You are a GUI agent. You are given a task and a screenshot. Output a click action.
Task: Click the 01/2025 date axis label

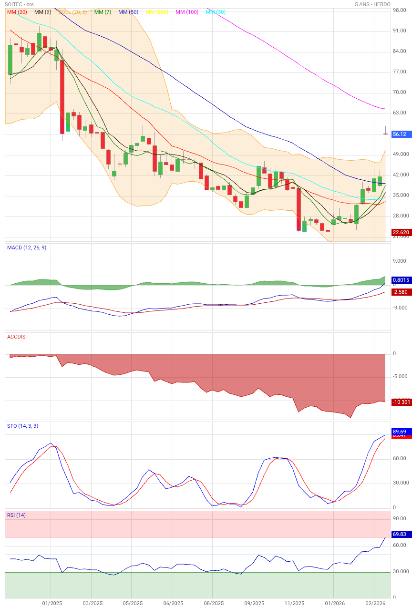point(52,603)
